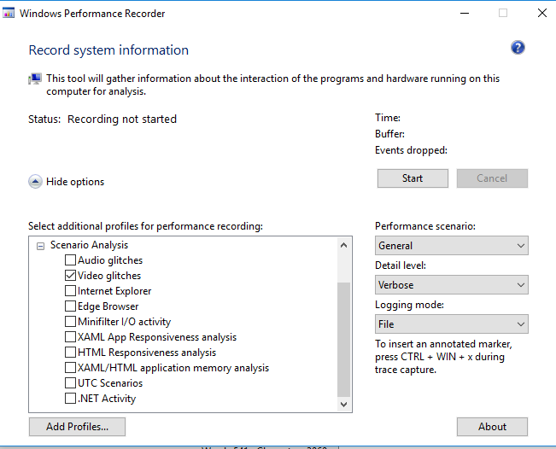Click the Hide options text label
The height and width of the screenshot is (449, 556).
(x=75, y=182)
